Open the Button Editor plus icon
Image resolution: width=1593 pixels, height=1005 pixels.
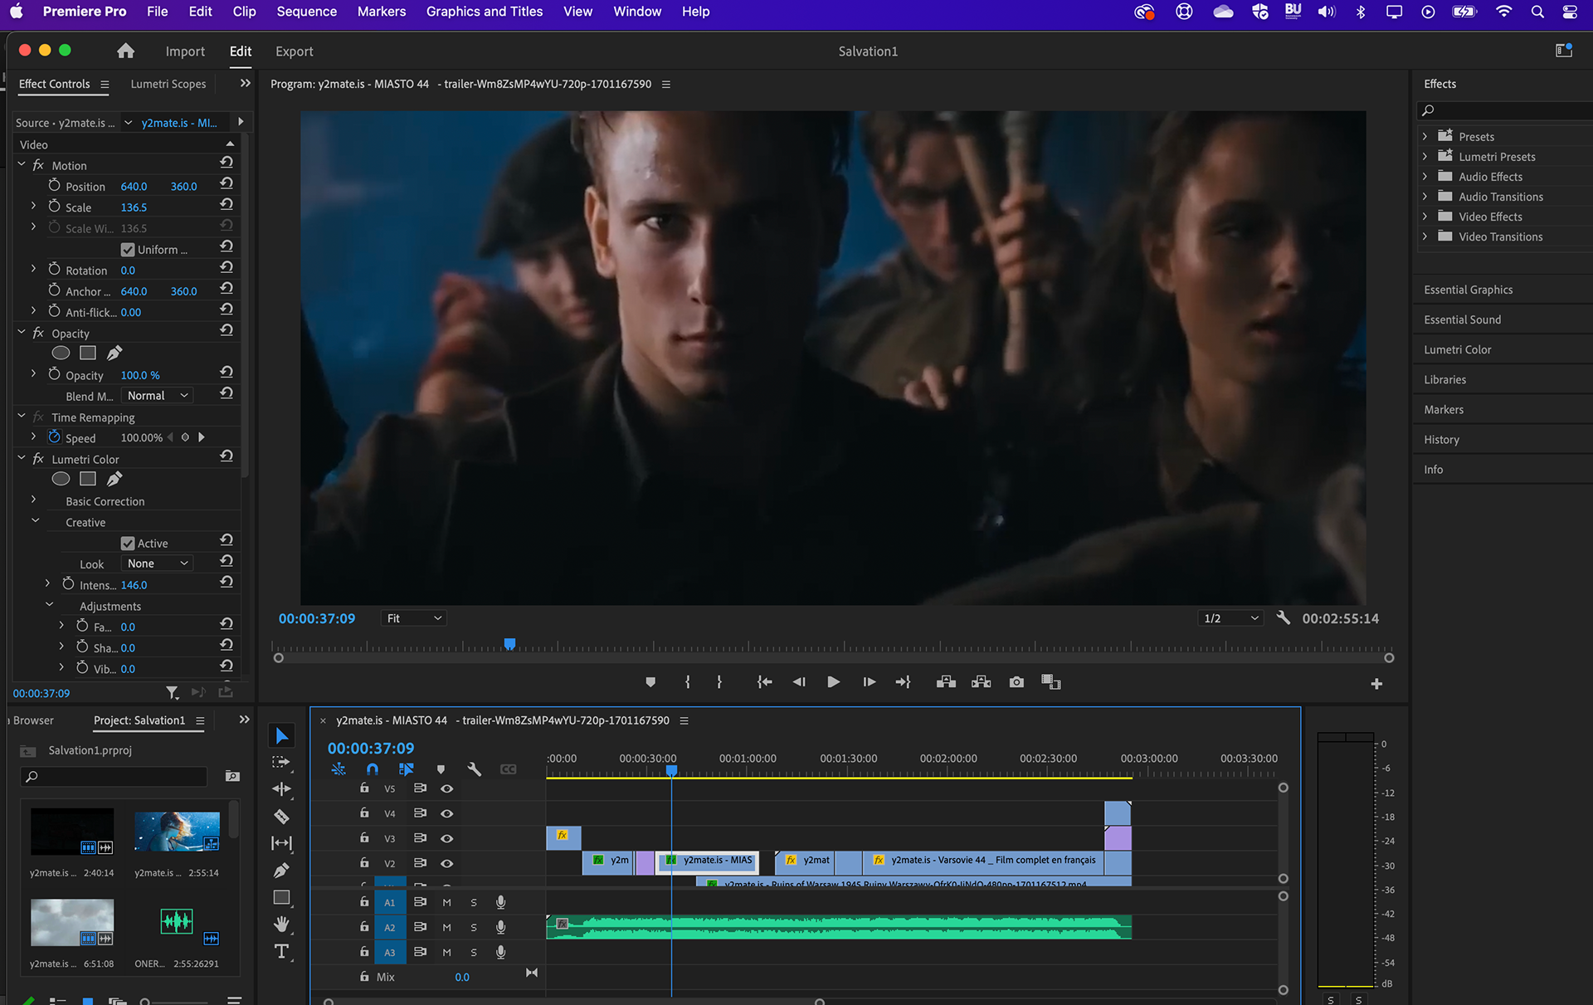pyautogui.click(x=1376, y=684)
